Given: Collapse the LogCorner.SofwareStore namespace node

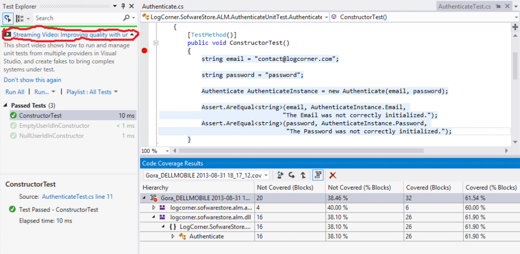Looking at the screenshot, I should [x=163, y=227].
